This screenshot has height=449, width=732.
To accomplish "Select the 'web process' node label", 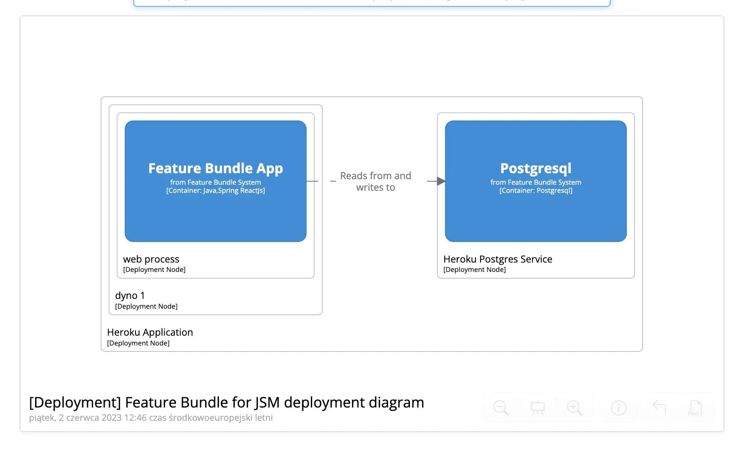I will click(151, 259).
